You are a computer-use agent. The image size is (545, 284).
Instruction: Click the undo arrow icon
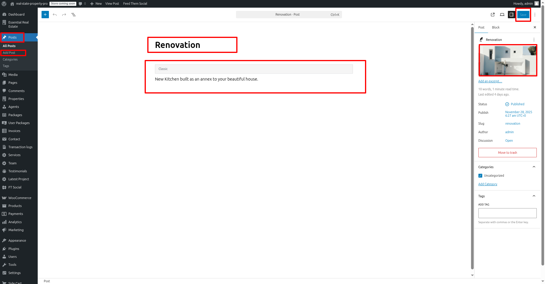point(55,14)
